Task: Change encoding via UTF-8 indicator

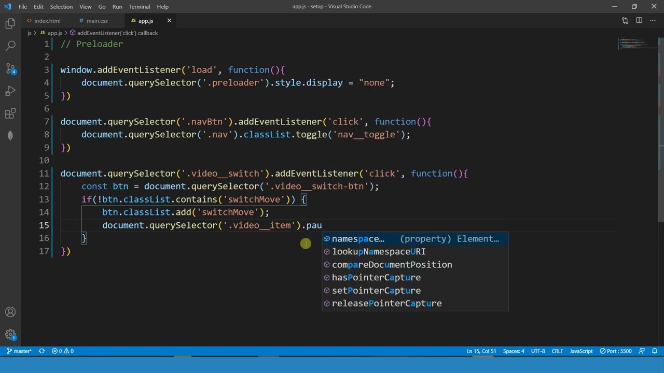Action: tap(538, 351)
